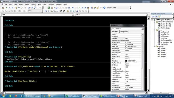Open Object Browser from toolbar icon
This screenshot has height=98, width=174.
click(x=98, y=8)
